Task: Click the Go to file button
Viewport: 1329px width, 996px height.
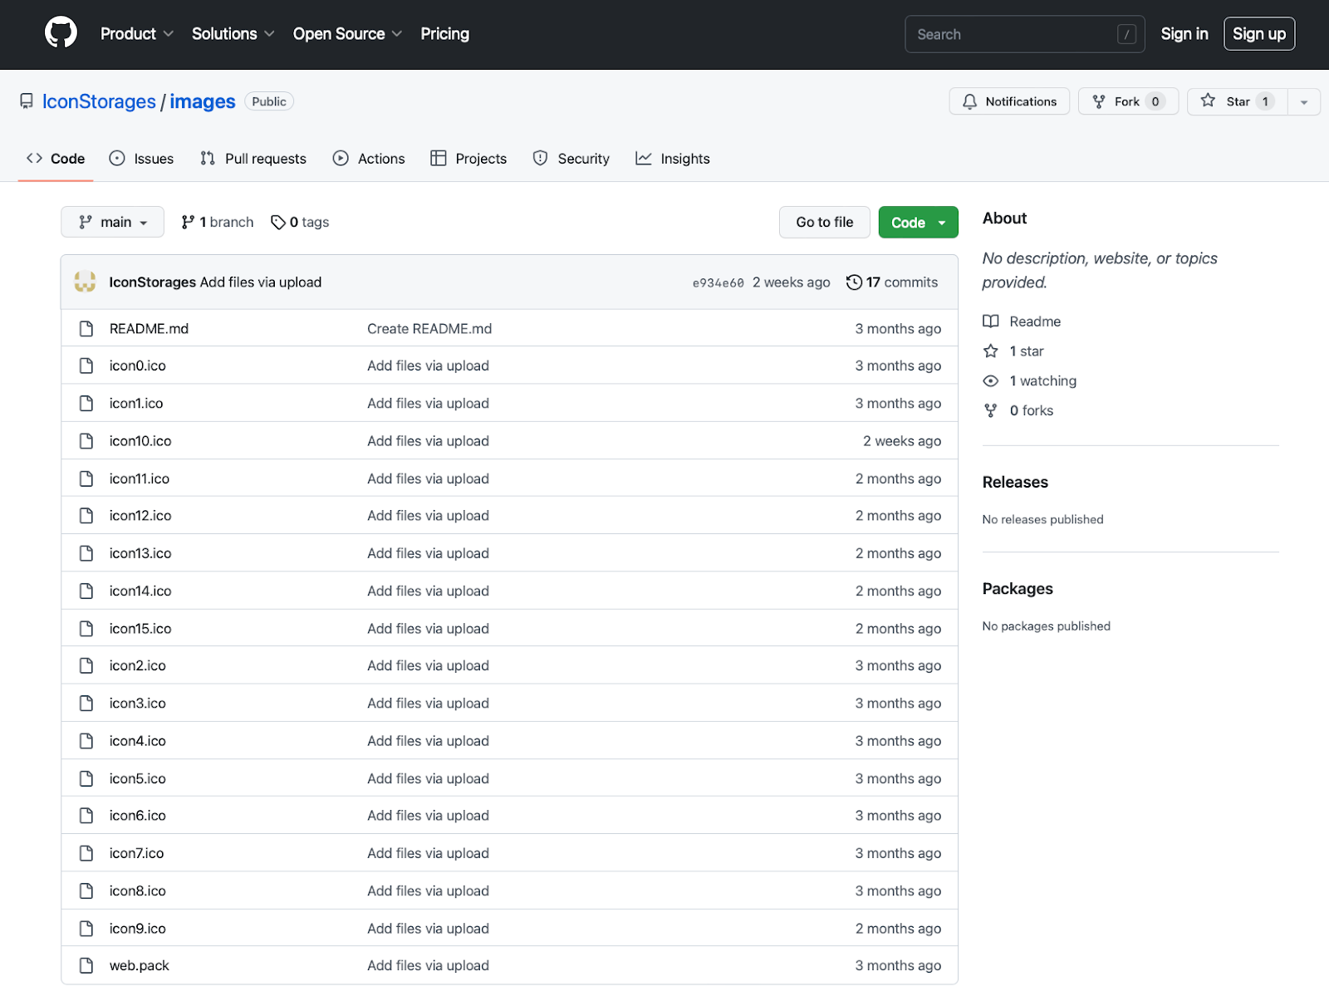Action: (x=825, y=222)
